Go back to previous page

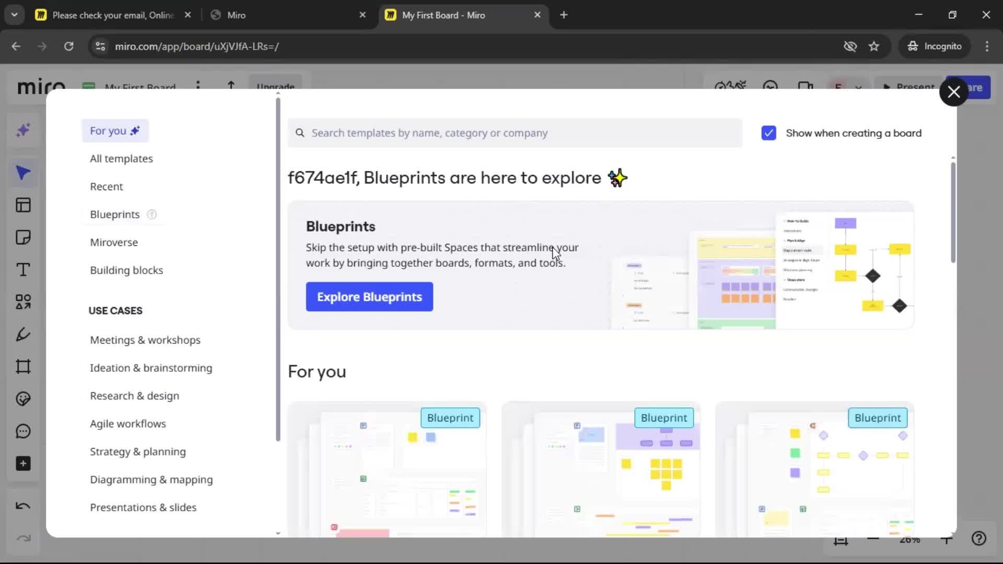(x=16, y=46)
